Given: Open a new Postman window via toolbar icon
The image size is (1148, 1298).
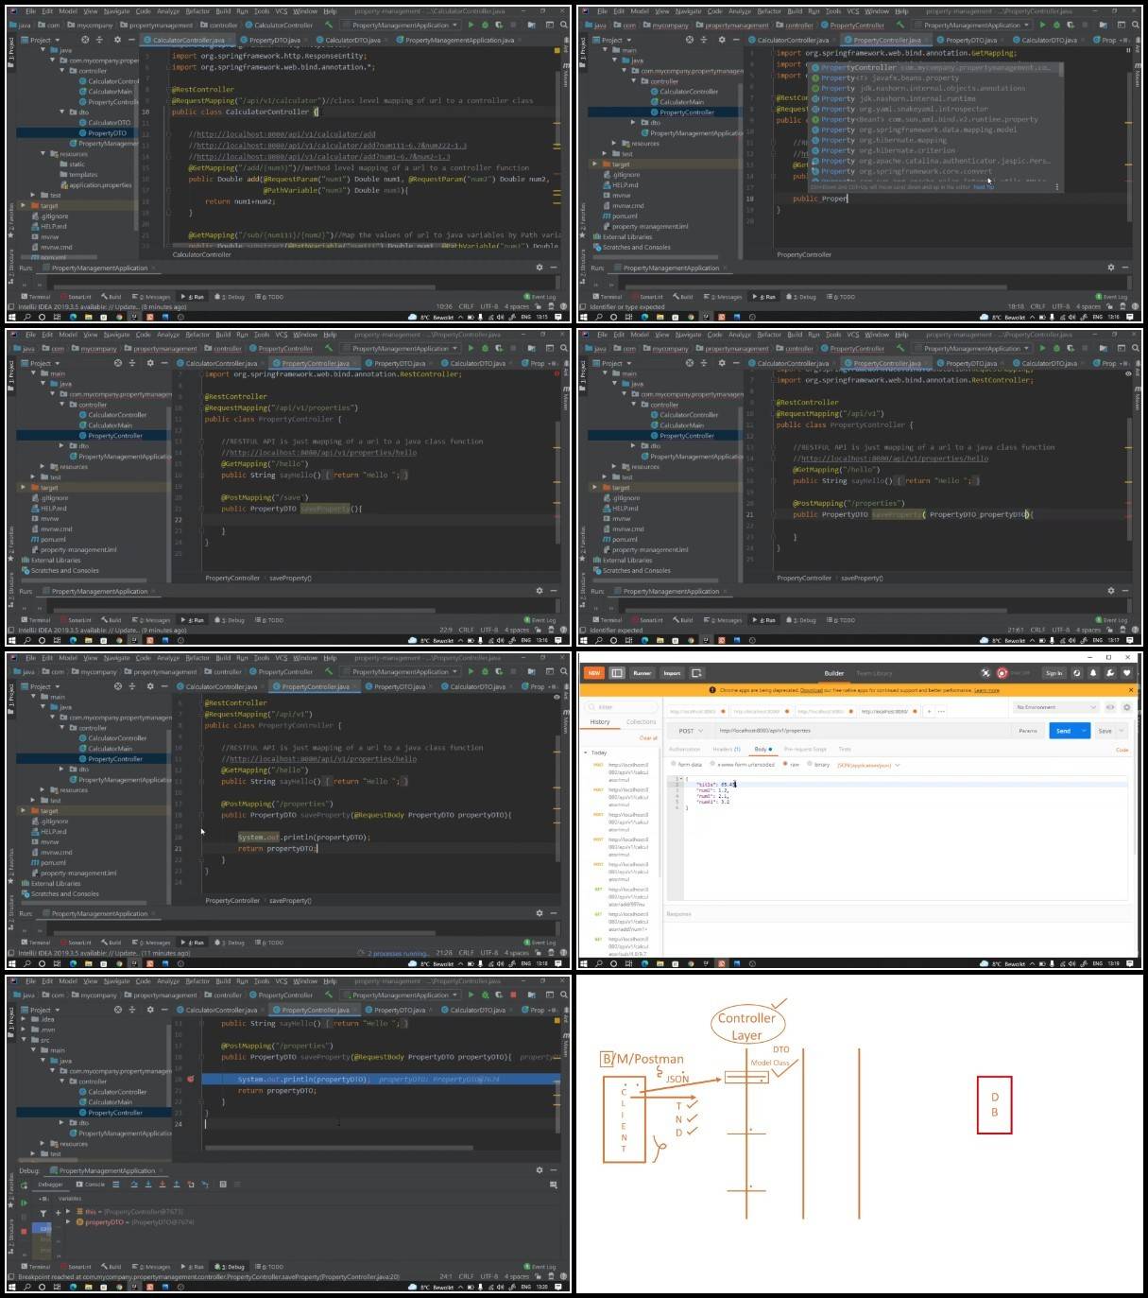Looking at the screenshot, I should [x=696, y=673].
